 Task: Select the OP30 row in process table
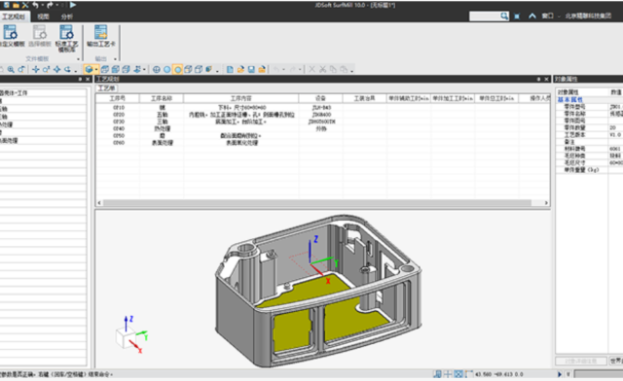pyautogui.click(x=322, y=121)
